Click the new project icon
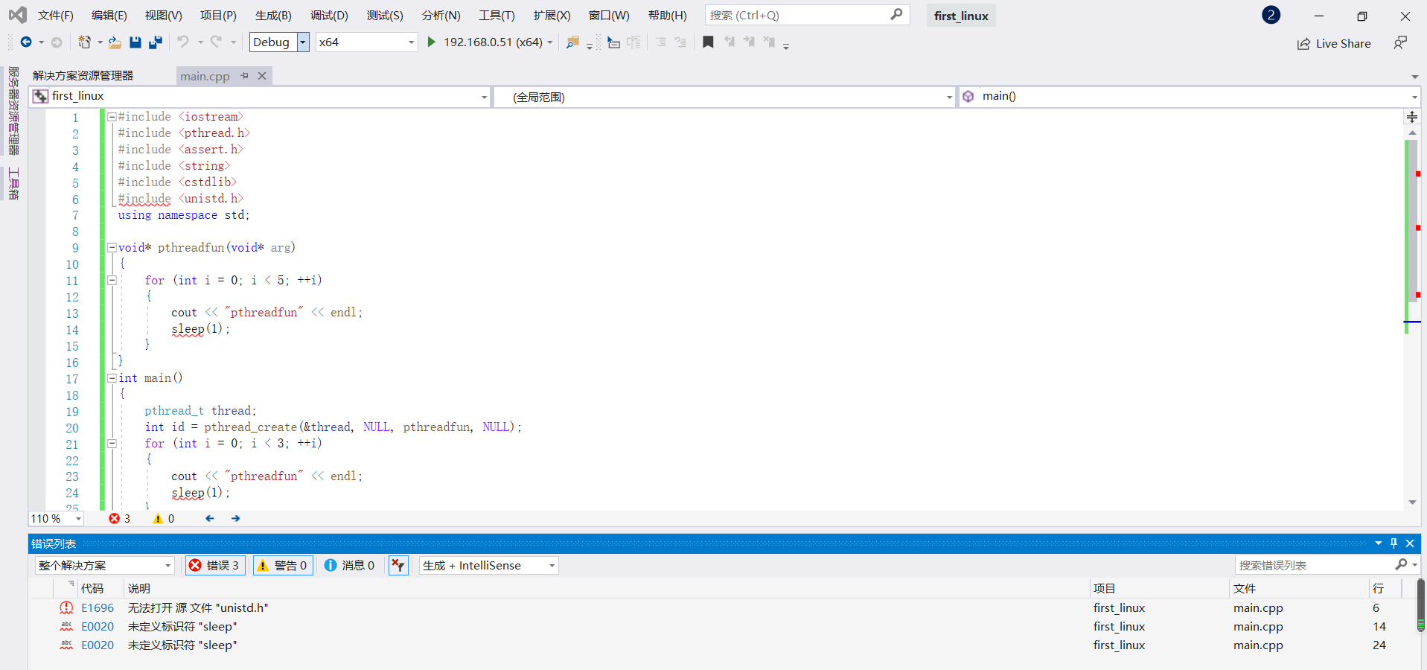 [84, 42]
